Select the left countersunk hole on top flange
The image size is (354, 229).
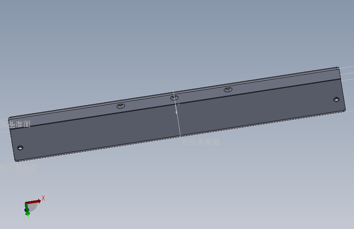(121, 106)
